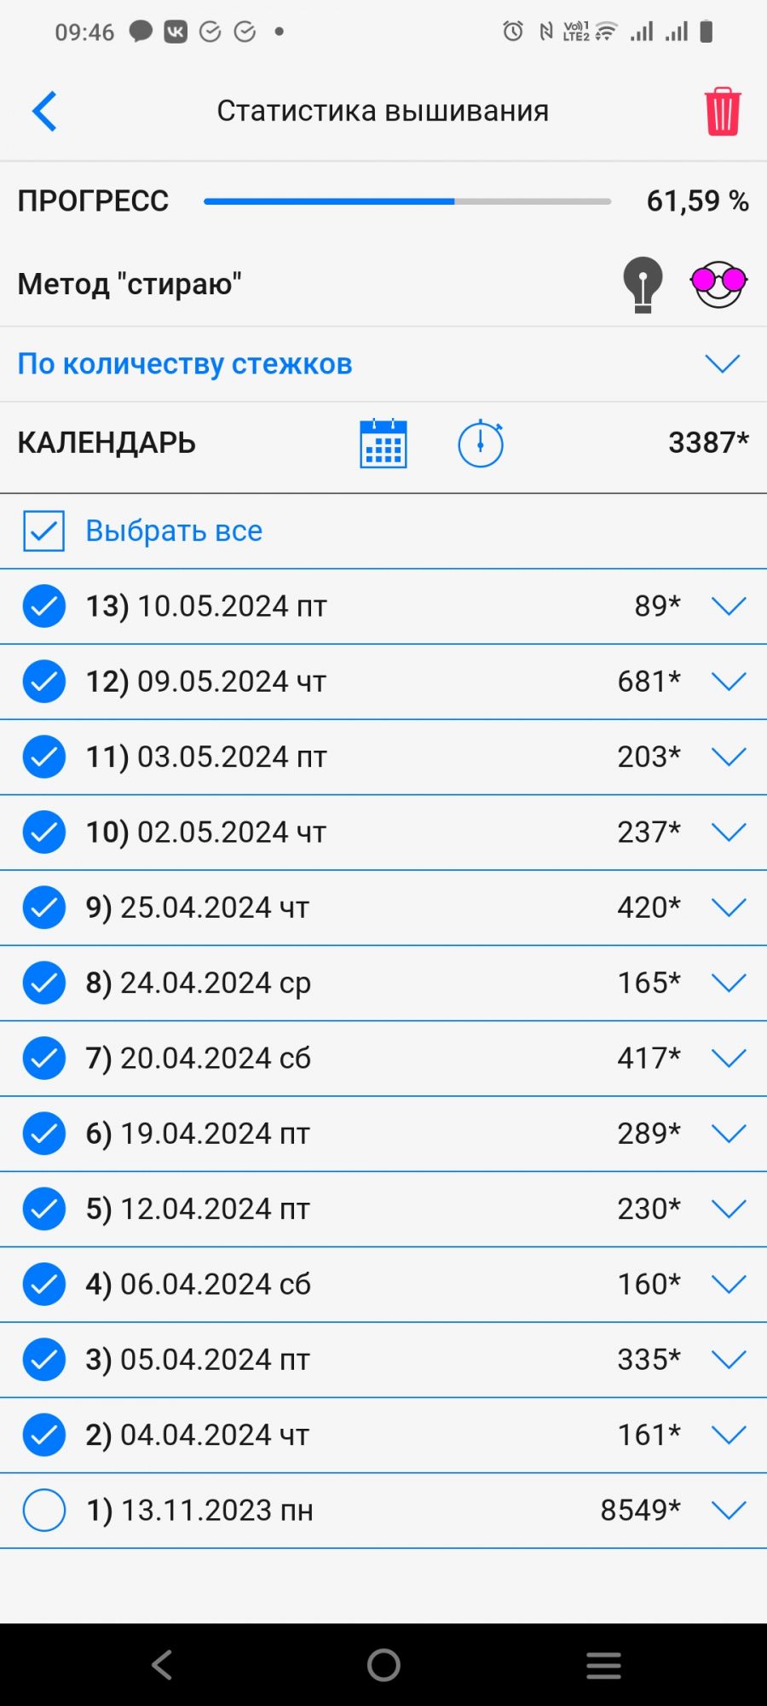Select the 13.11.2023 entry circle
767x1706 pixels.
(44, 1510)
